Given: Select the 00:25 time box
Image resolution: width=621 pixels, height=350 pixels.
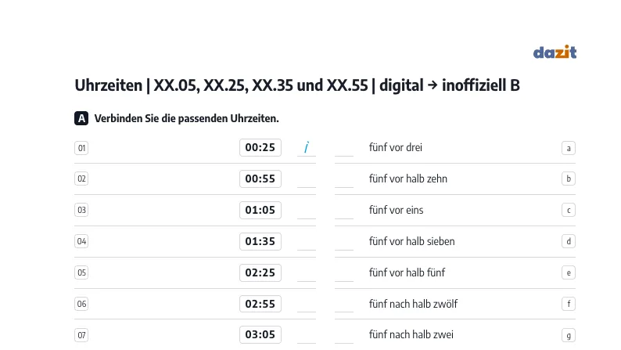Looking at the screenshot, I should 260,147.
